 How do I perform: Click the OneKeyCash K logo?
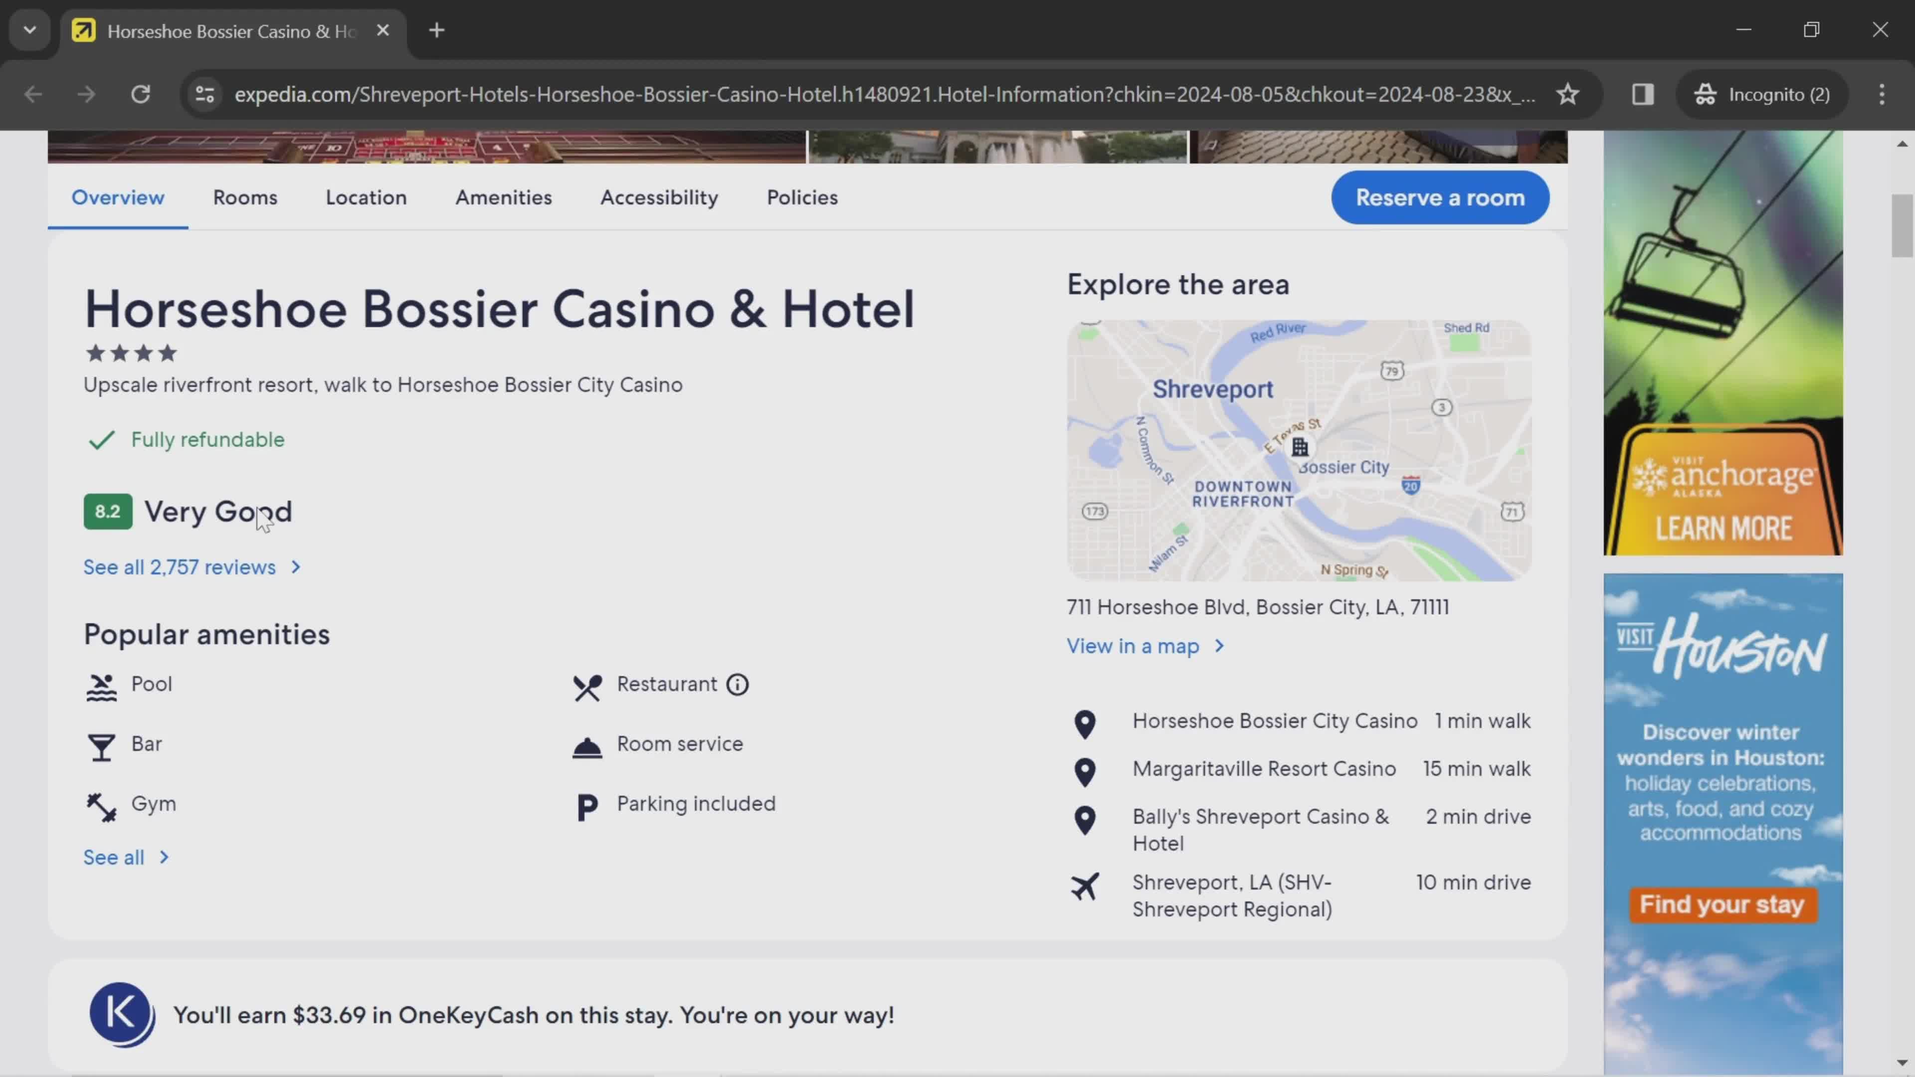pyautogui.click(x=122, y=1015)
